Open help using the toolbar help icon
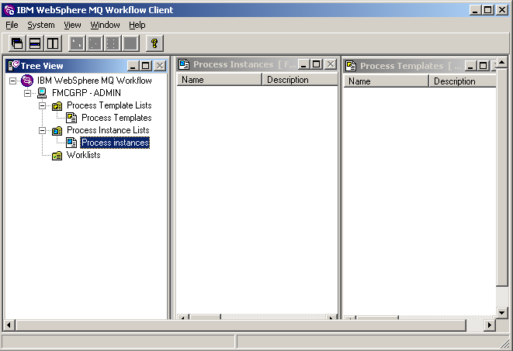 153,43
